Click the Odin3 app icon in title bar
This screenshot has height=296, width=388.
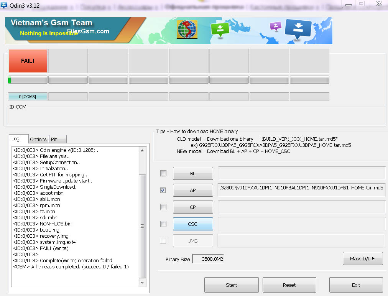5,5
